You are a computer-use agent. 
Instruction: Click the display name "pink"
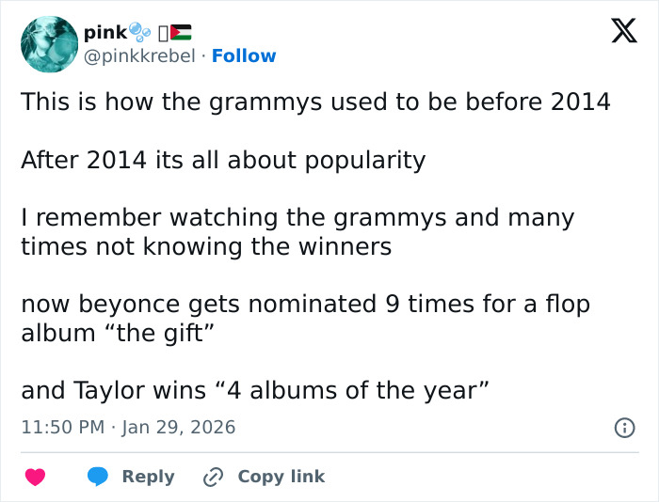pyautogui.click(x=104, y=32)
